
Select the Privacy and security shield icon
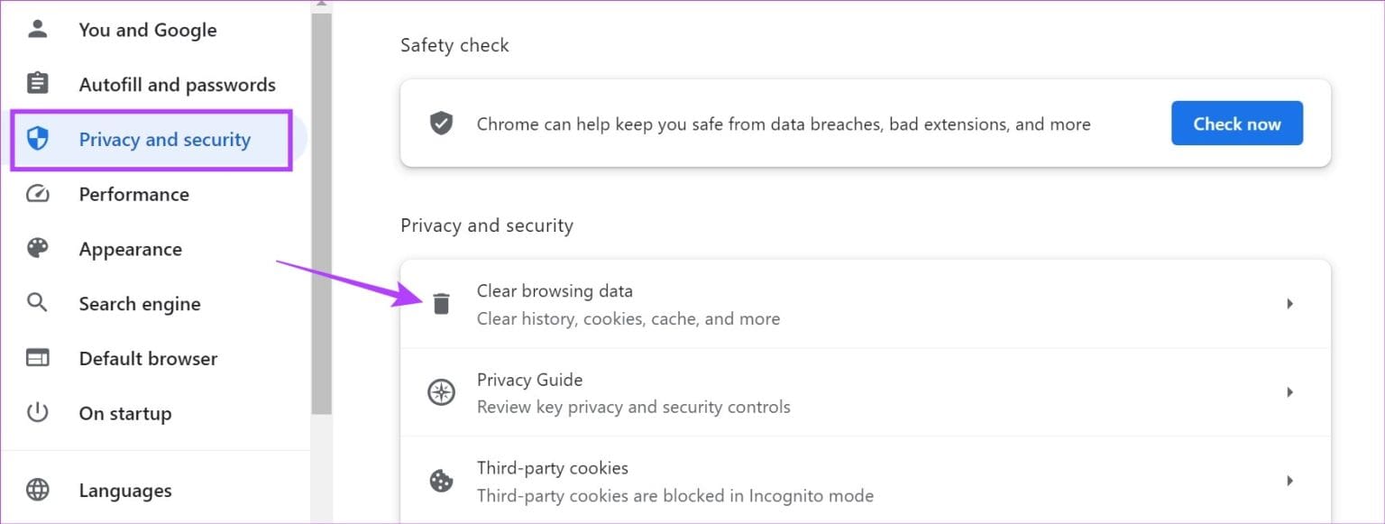pos(37,139)
